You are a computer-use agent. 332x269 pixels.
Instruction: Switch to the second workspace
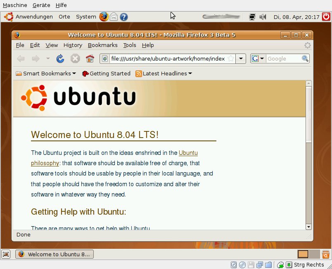314,254
